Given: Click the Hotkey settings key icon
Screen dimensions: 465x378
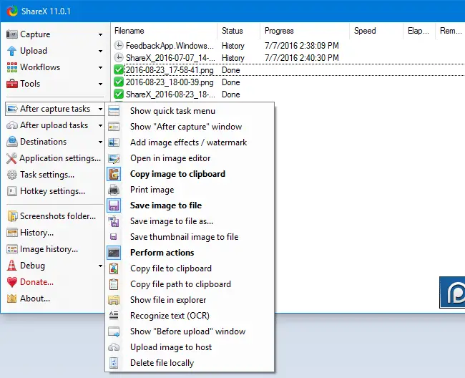Looking at the screenshot, I should (x=12, y=191).
